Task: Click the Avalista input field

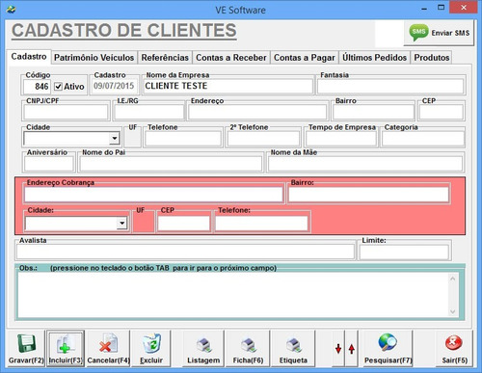Action: [185, 253]
